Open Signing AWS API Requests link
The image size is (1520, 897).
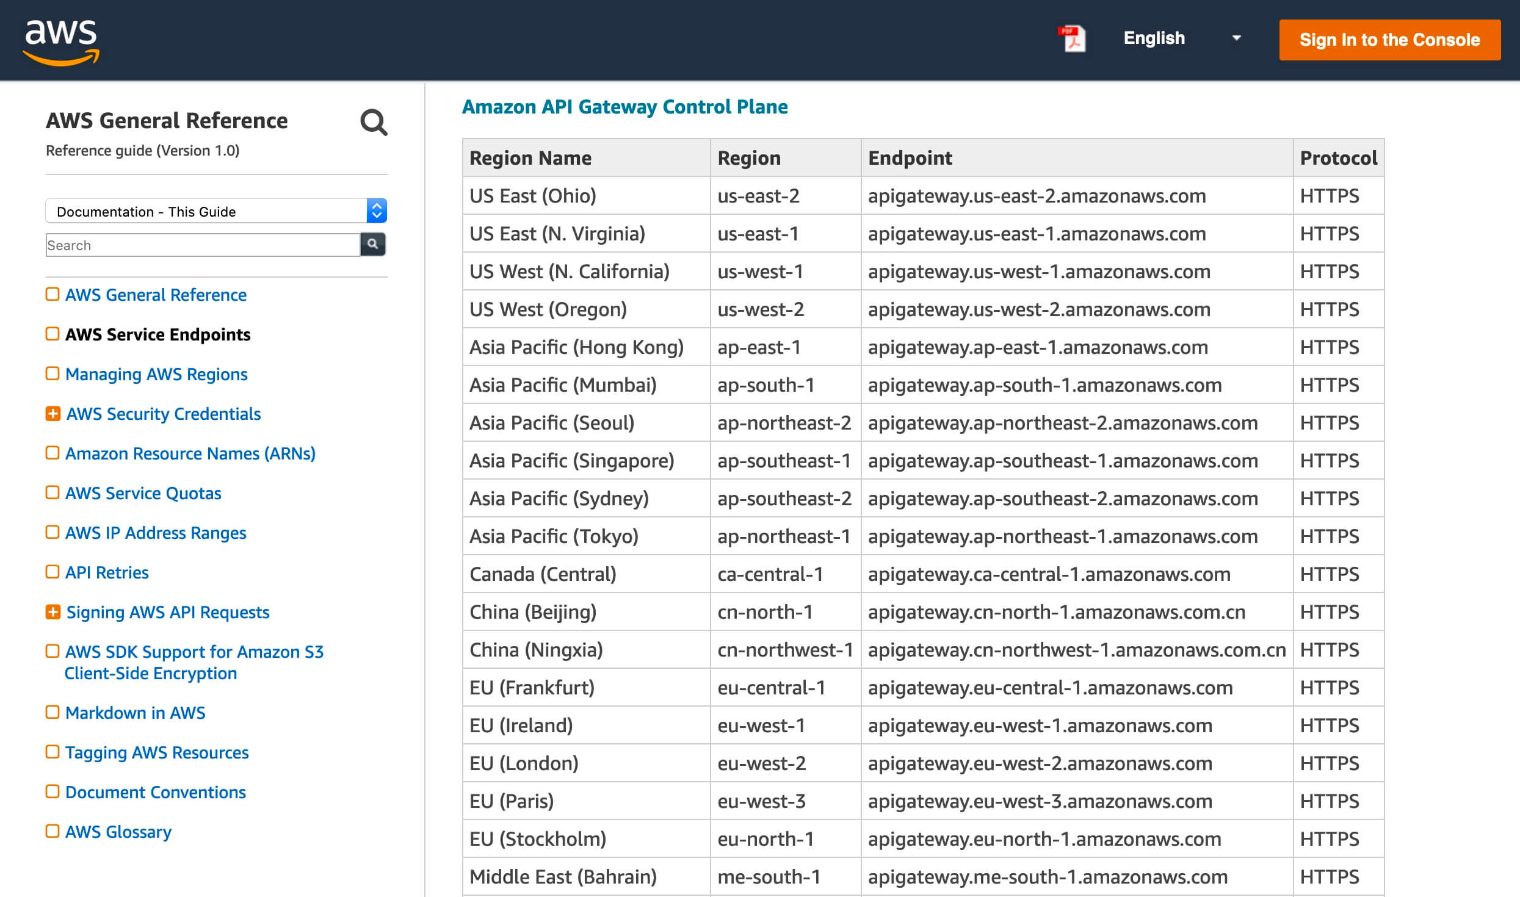point(168,612)
